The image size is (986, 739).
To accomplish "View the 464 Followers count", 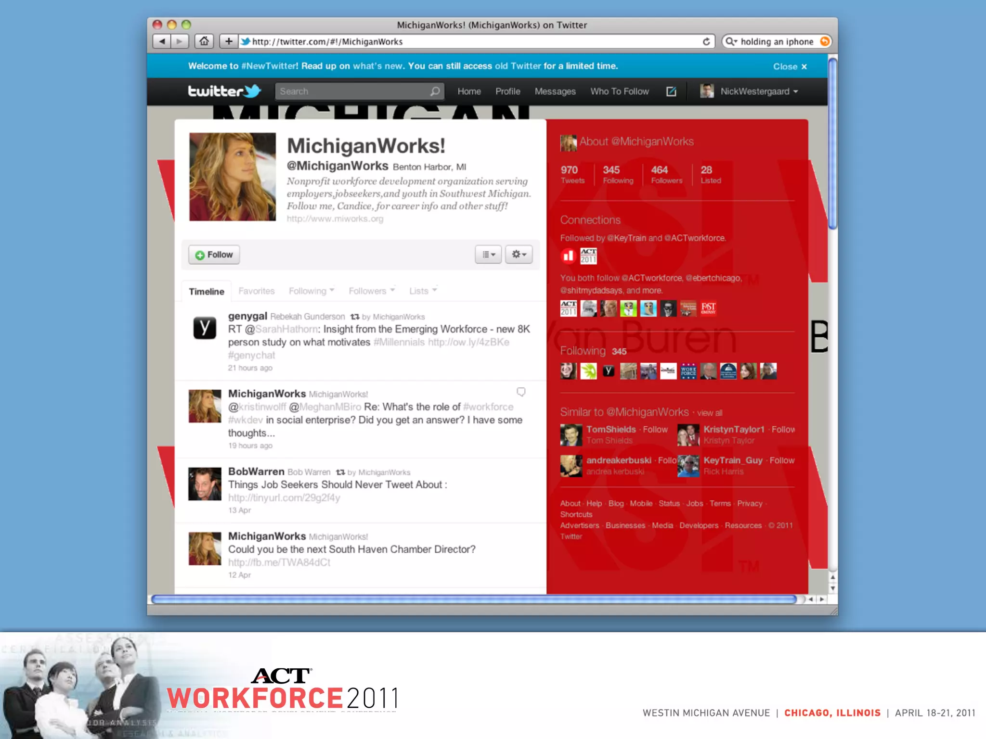I will [667, 175].
